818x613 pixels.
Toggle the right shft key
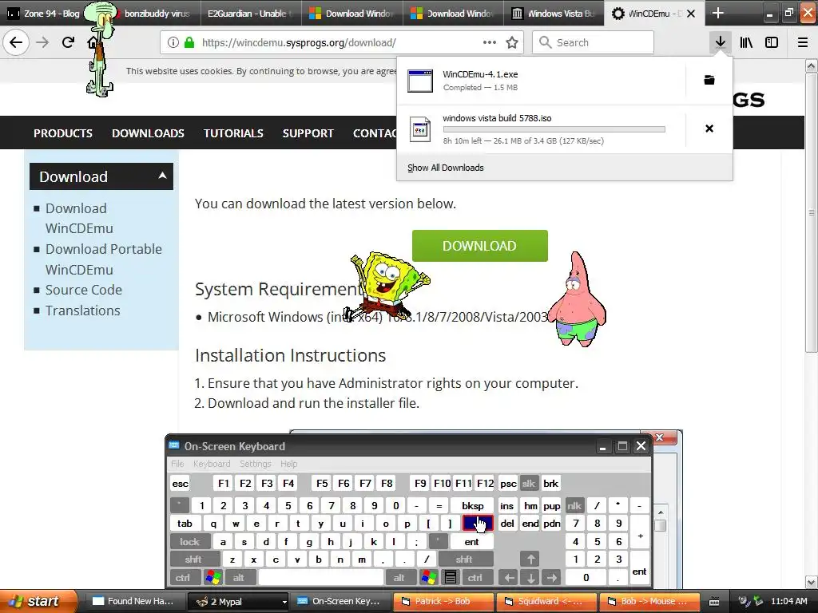(x=464, y=560)
